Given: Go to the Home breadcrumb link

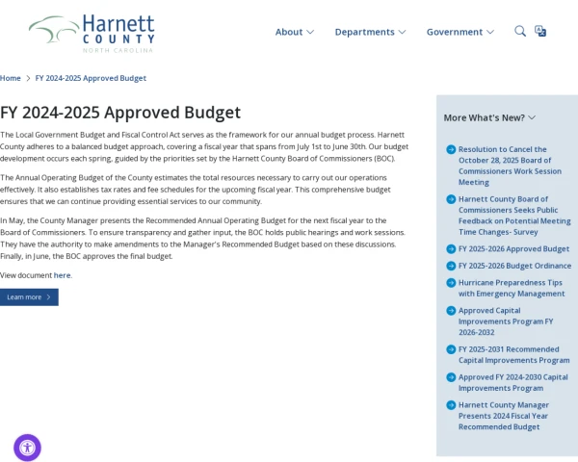Looking at the screenshot, I should point(11,78).
